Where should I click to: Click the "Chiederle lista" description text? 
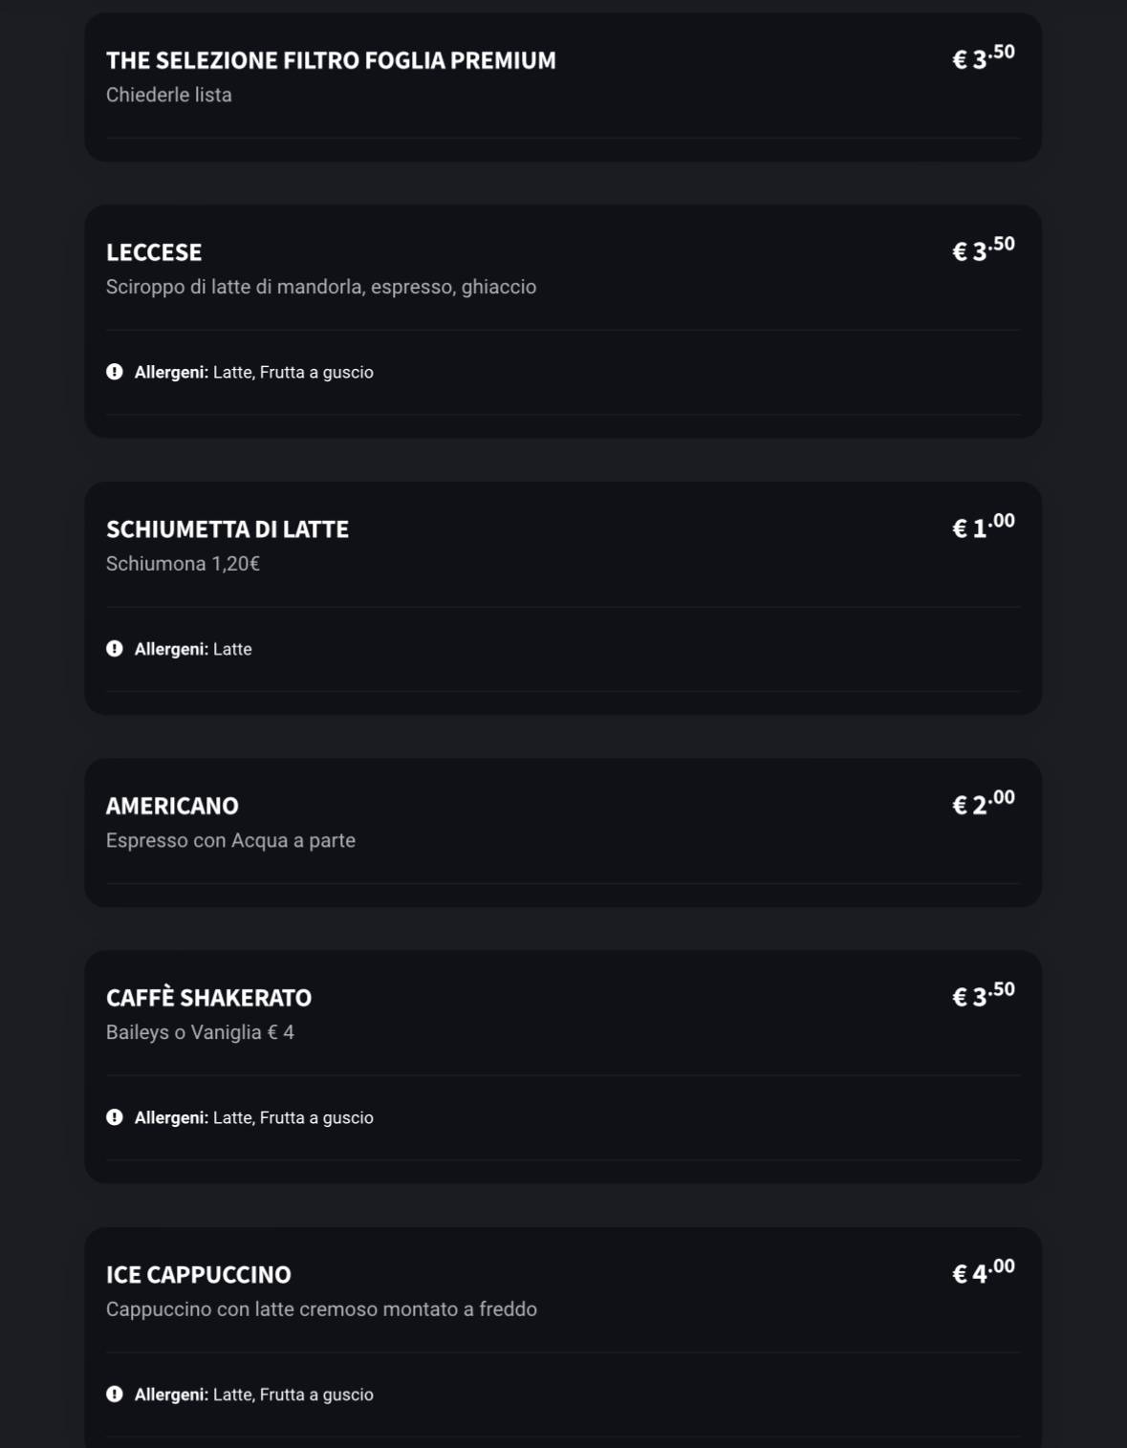point(169,95)
